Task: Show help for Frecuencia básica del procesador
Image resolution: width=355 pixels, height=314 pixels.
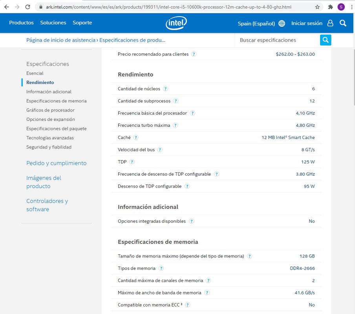Action: (x=192, y=113)
